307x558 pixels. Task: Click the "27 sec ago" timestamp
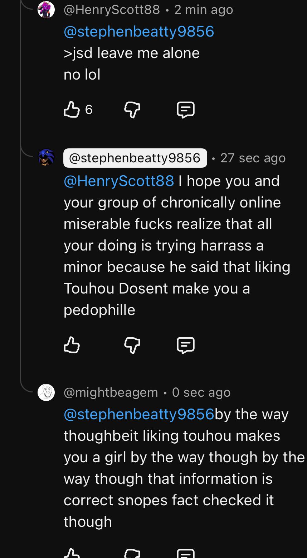click(x=253, y=158)
